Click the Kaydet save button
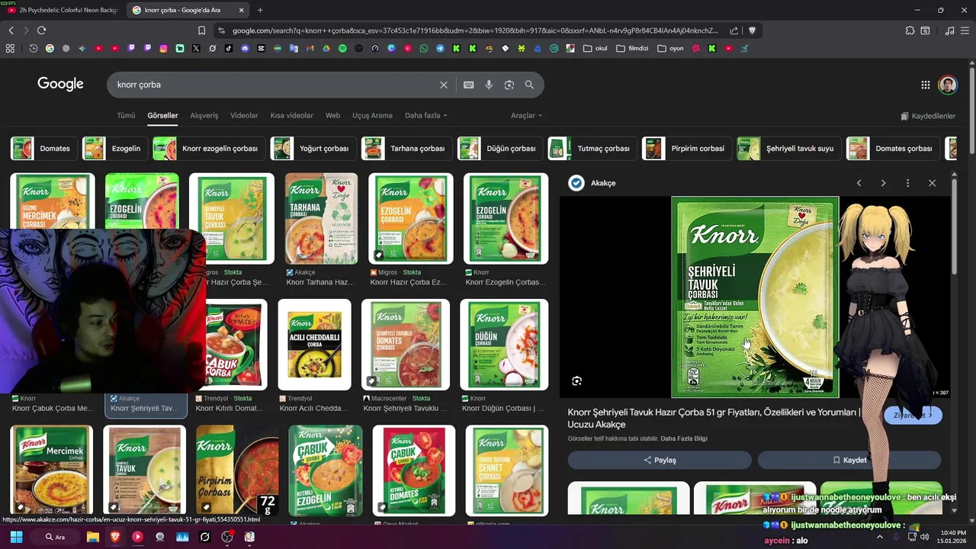 (849, 460)
